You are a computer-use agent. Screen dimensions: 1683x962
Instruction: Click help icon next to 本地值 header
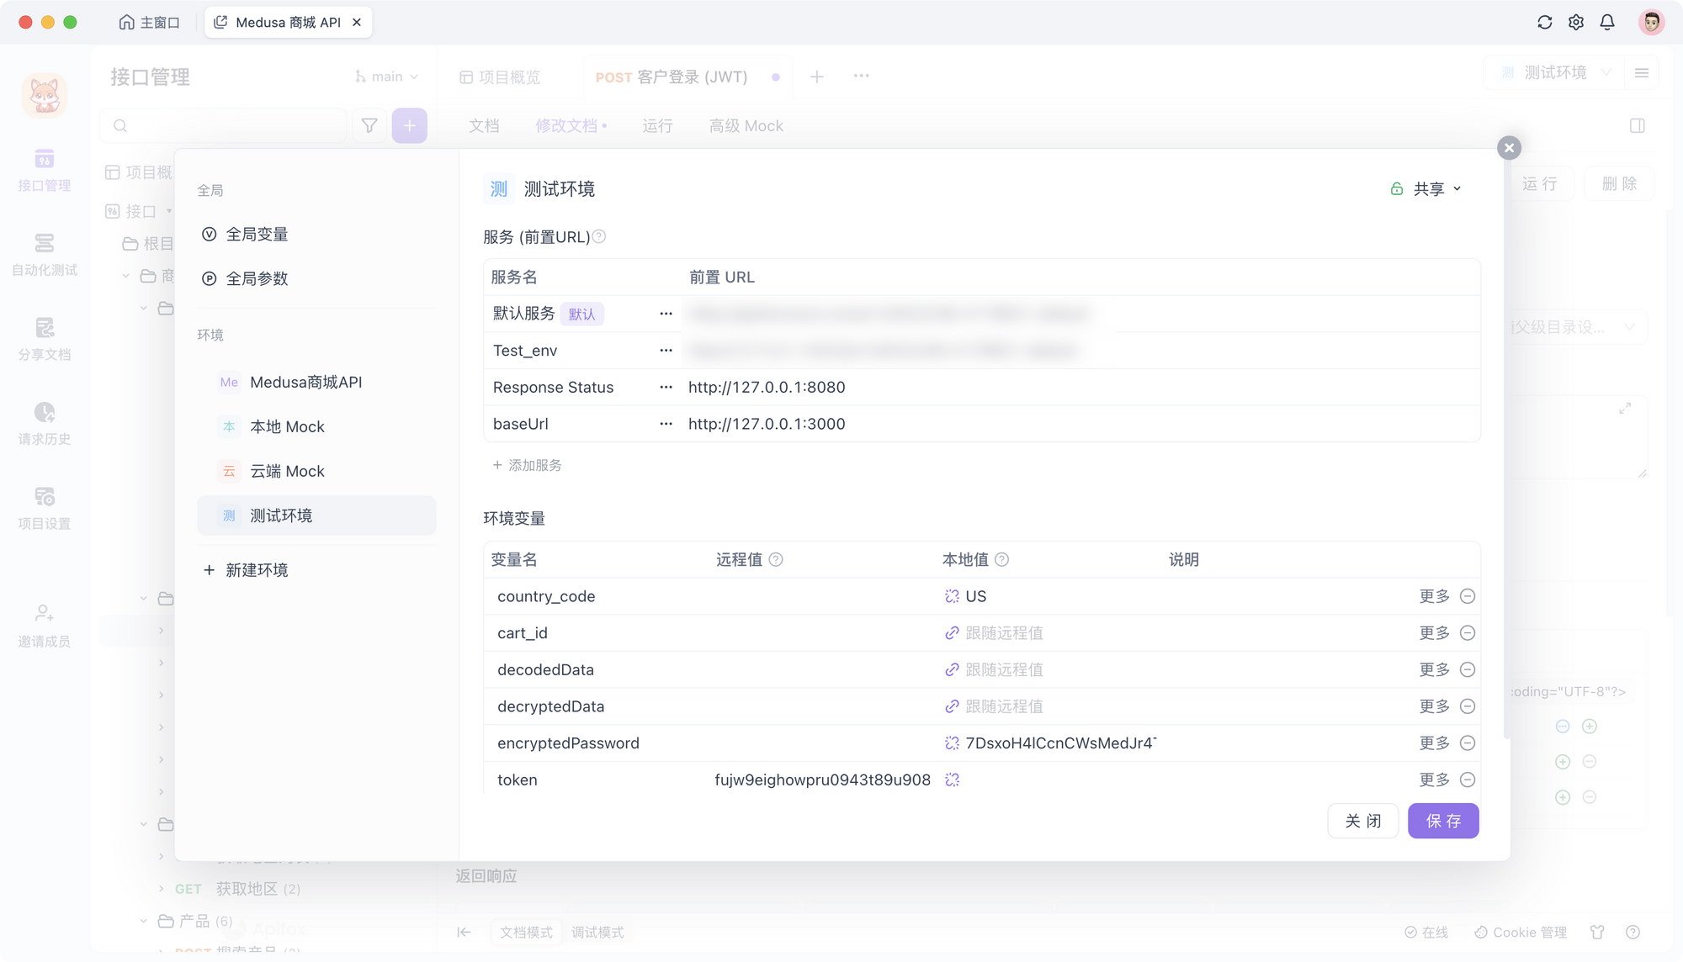point(1001,560)
